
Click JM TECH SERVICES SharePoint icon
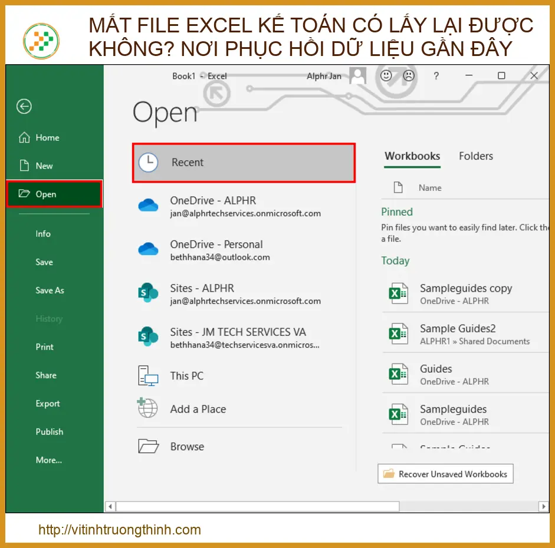[148, 336]
